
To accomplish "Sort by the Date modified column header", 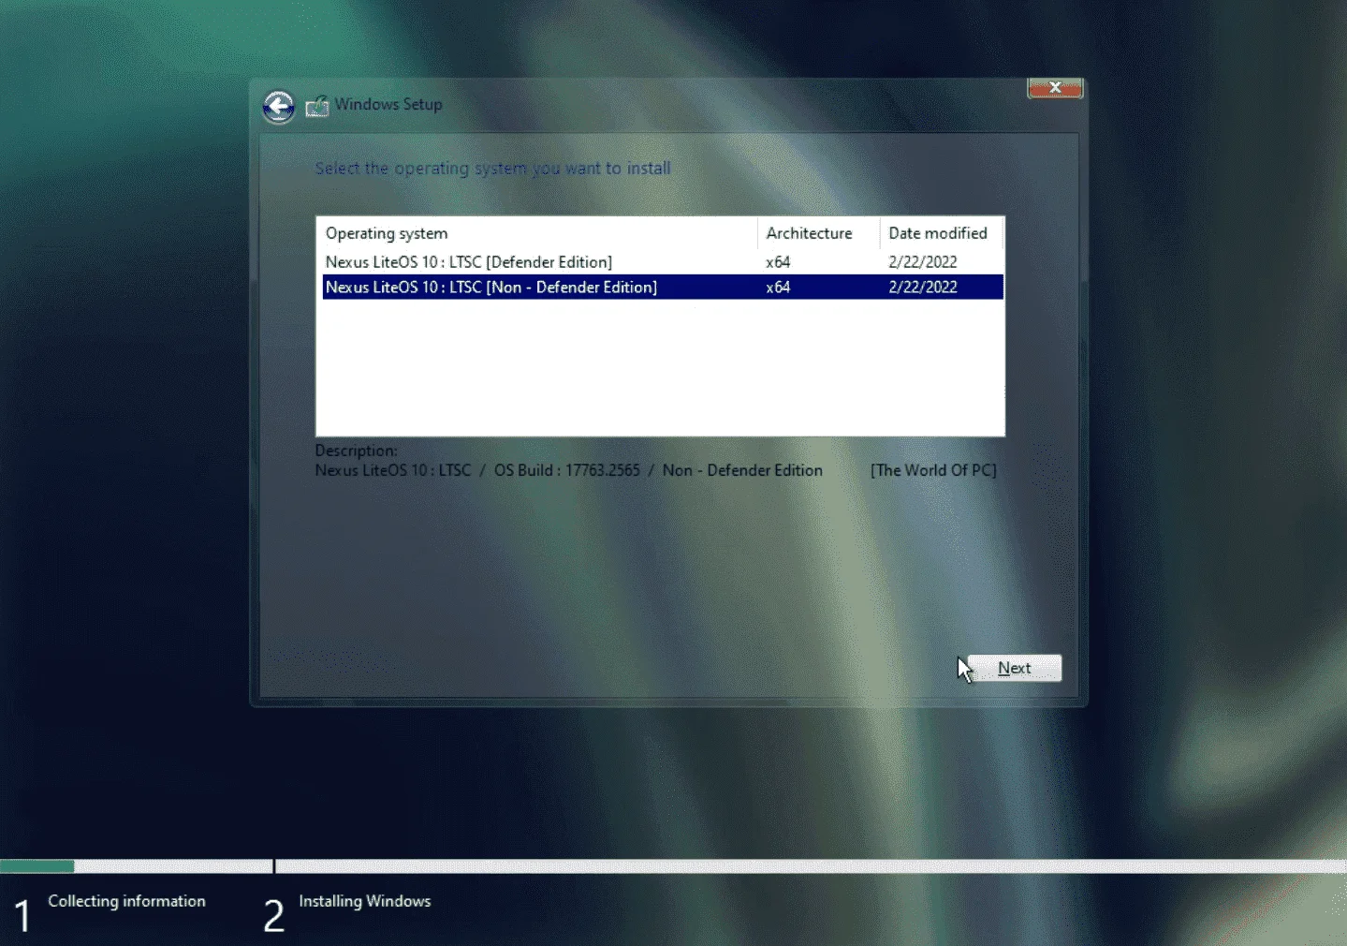I will 941,233.
